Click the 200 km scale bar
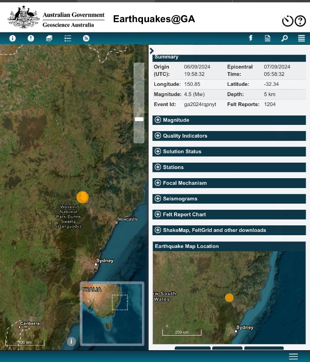Image resolution: width=310 pixels, height=362 pixels. tap(182, 332)
